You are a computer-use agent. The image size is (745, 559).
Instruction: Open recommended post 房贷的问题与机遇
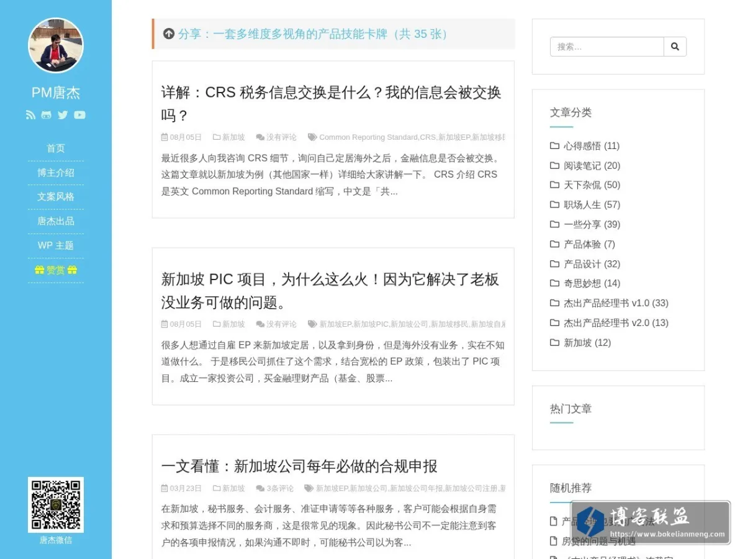[x=598, y=542]
